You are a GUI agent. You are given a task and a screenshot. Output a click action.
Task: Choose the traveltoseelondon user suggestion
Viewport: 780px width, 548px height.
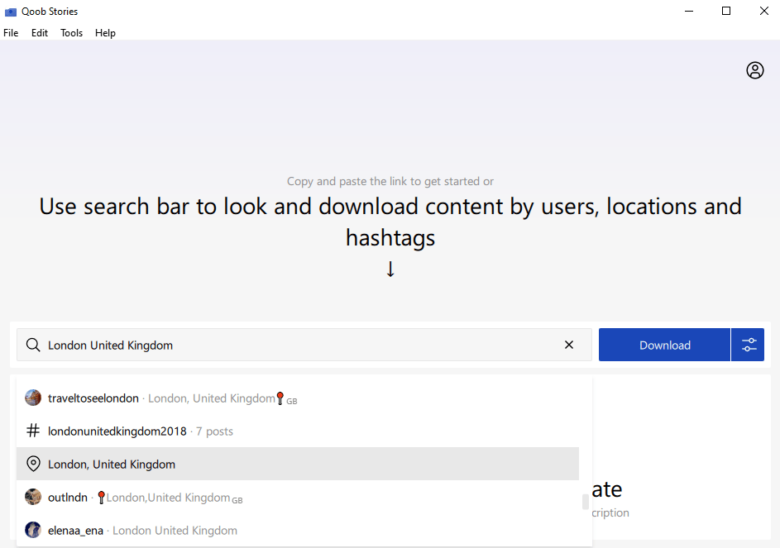298,398
